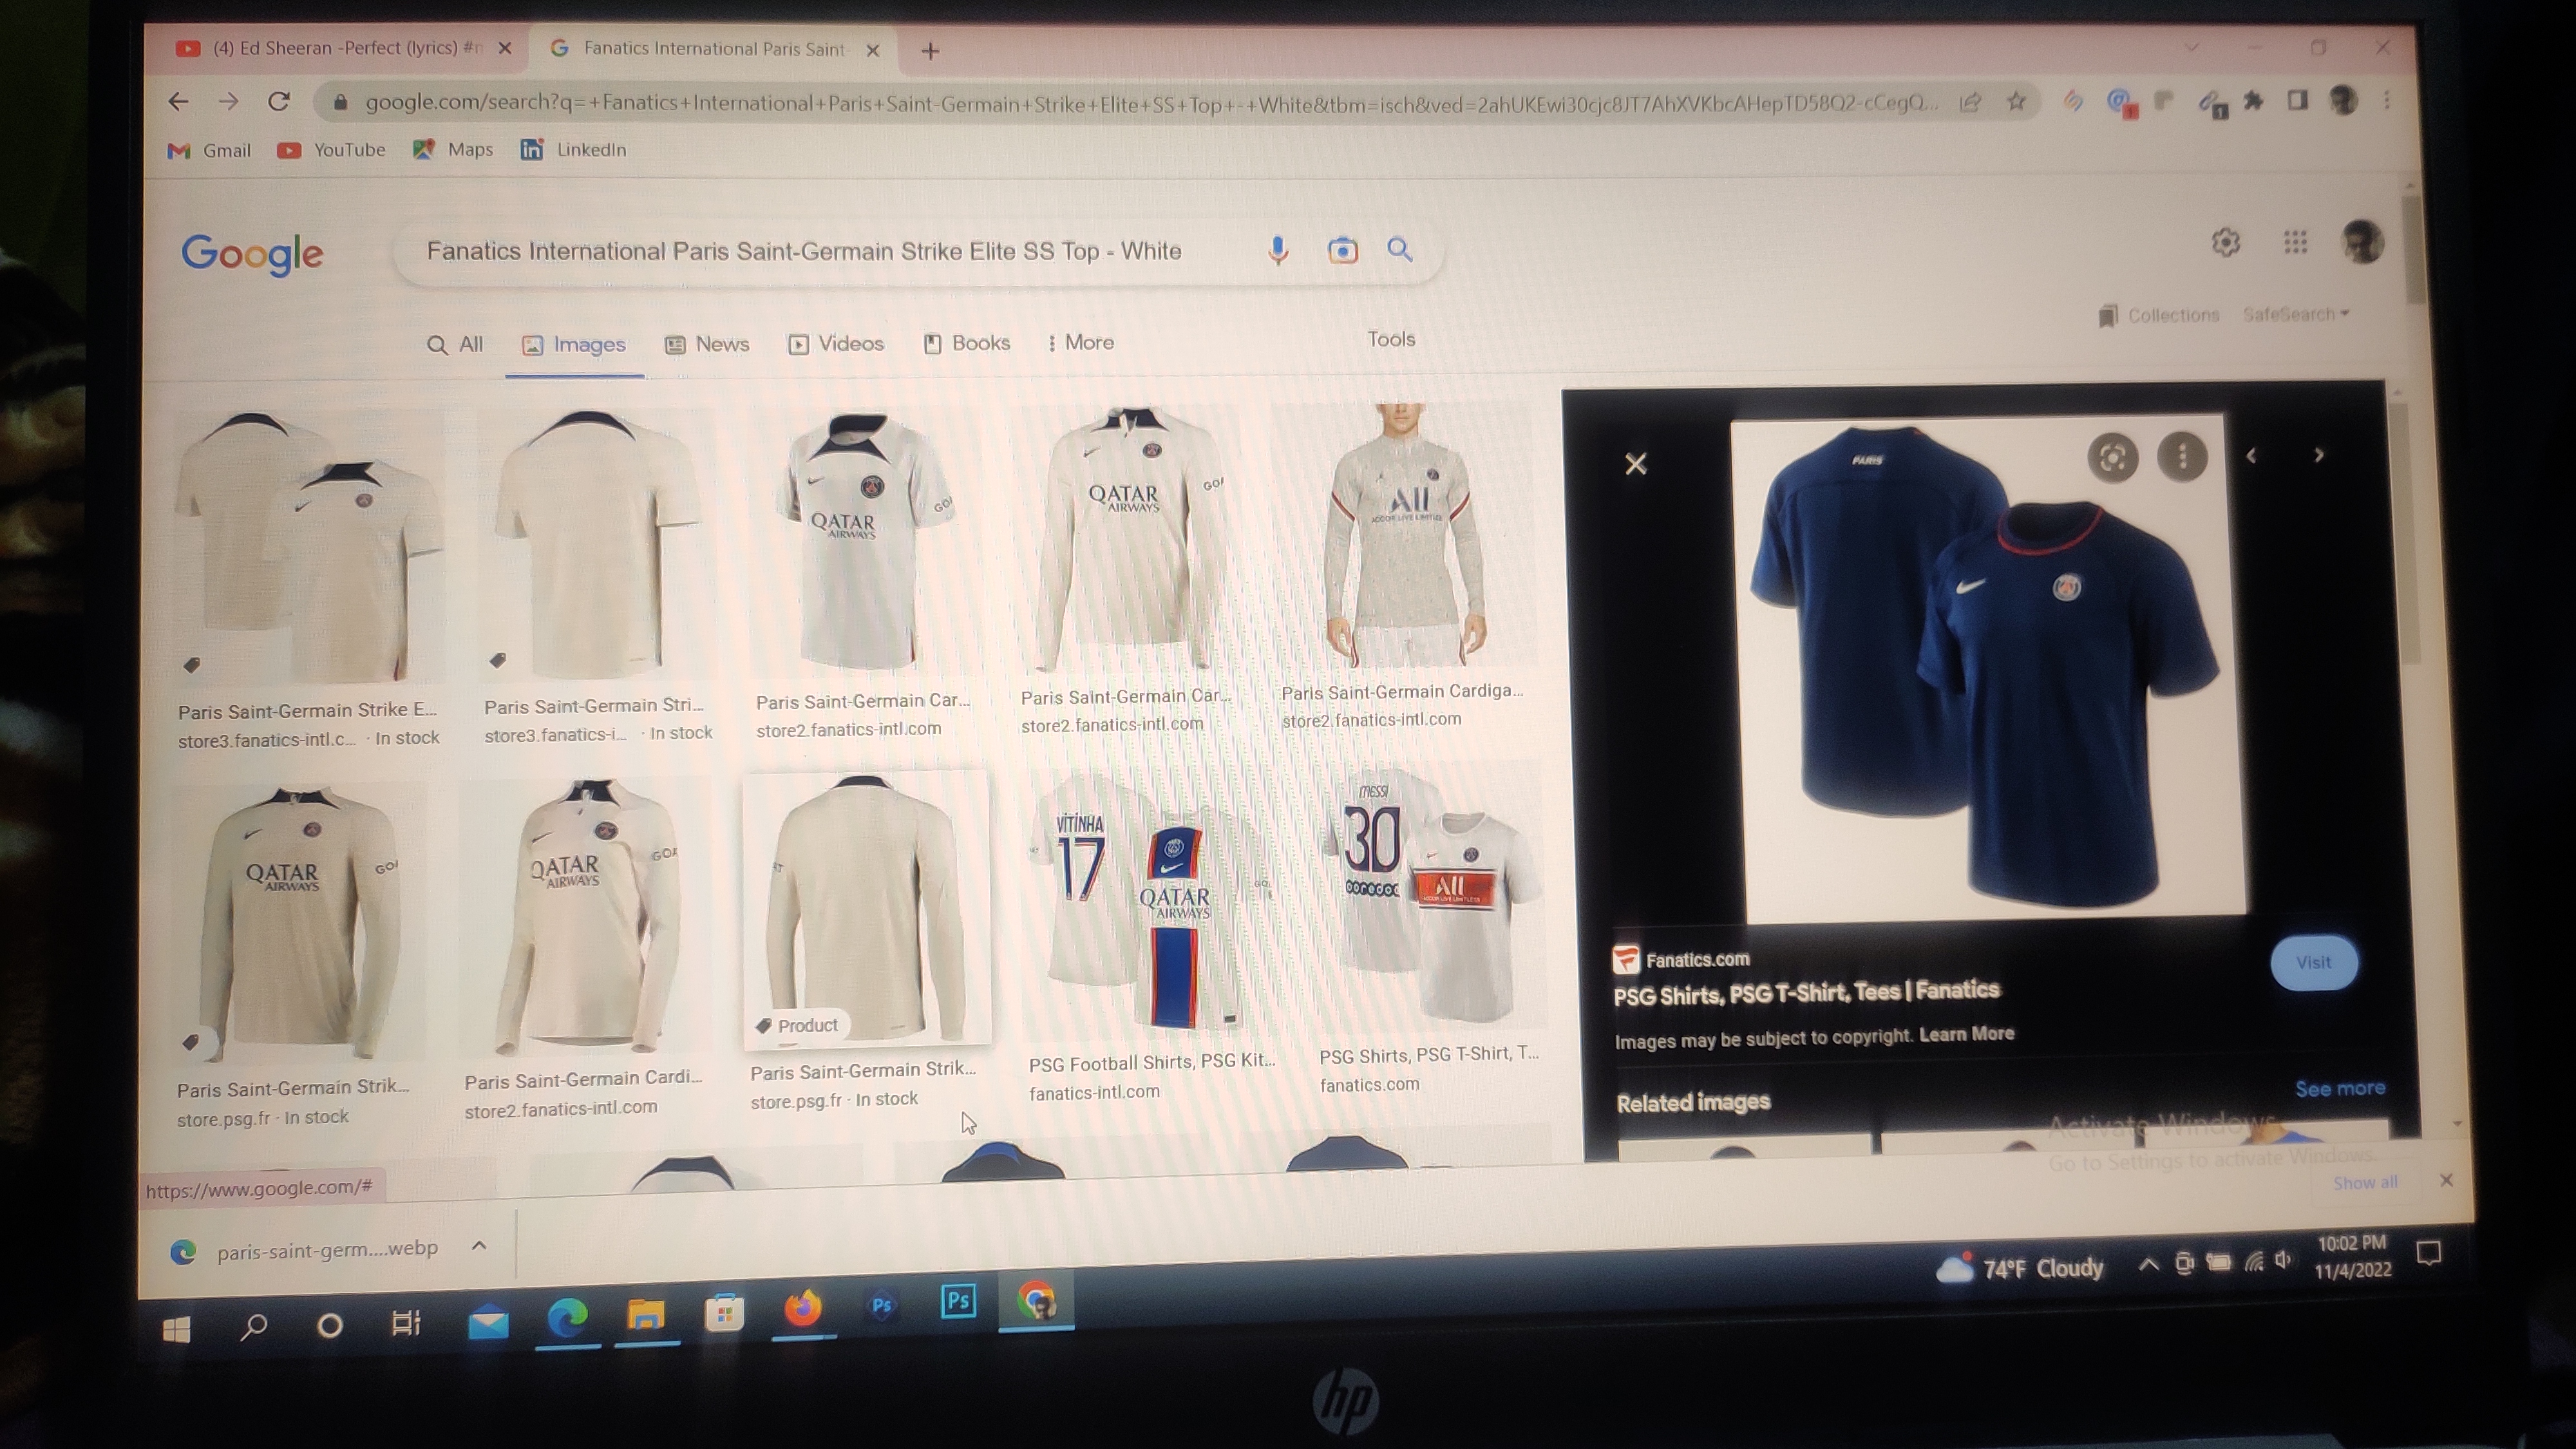2576x1449 pixels.
Task: Expand the More search categories menu
Action: [1080, 343]
